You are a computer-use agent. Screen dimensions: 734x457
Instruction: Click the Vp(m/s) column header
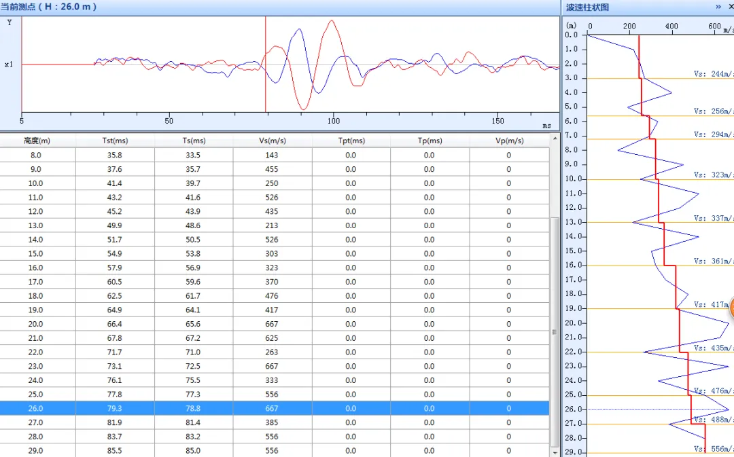[508, 141]
